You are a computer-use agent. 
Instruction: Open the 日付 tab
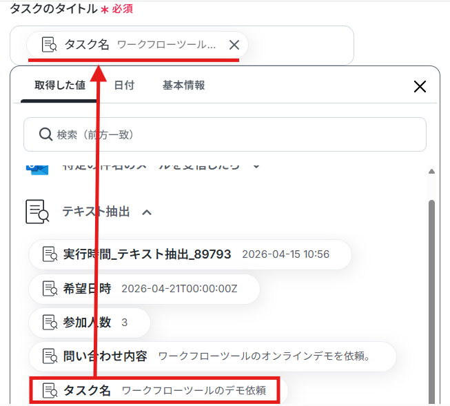[124, 85]
